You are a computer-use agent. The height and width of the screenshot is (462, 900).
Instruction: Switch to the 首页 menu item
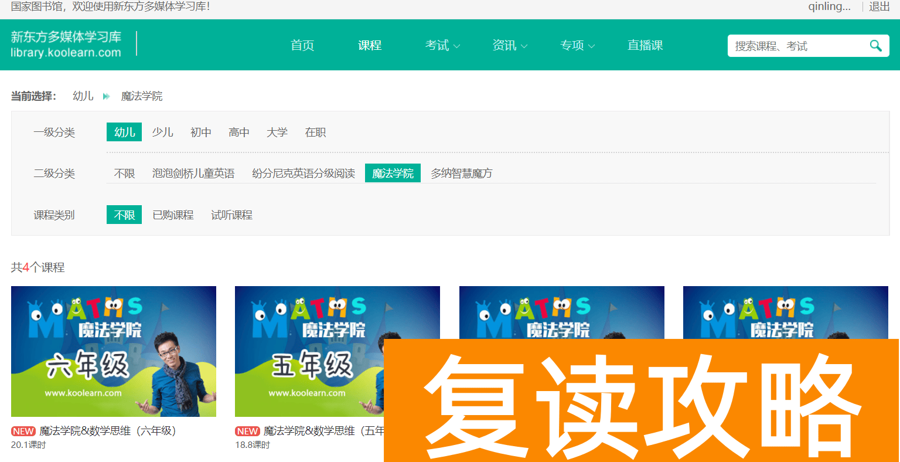302,45
